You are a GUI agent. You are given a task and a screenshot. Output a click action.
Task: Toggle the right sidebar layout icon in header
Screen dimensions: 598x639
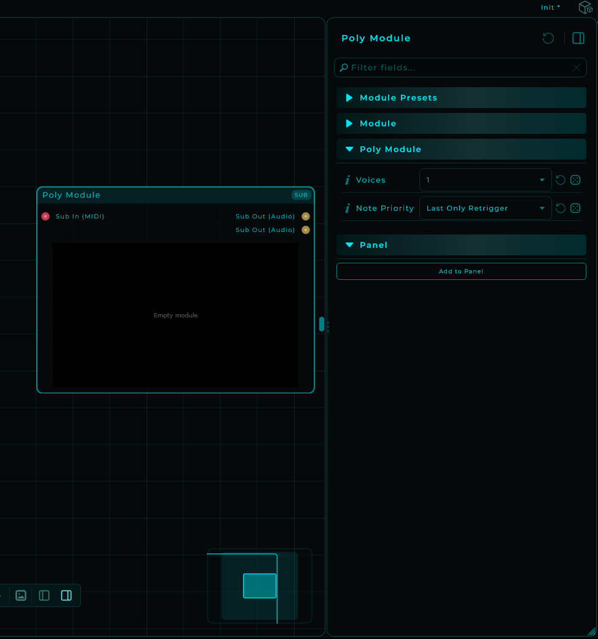[x=578, y=38]
